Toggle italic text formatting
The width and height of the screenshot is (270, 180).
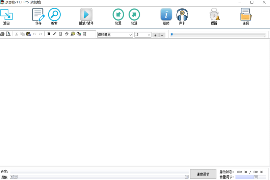[x=55, y=34]
